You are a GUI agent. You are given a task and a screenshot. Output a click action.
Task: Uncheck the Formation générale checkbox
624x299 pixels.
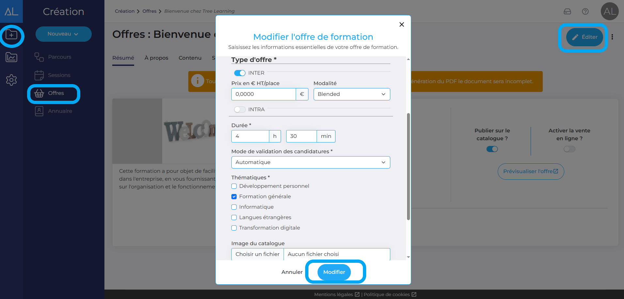pos(234,197)
